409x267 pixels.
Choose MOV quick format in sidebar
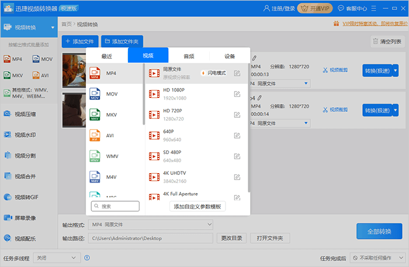[43, 59]
